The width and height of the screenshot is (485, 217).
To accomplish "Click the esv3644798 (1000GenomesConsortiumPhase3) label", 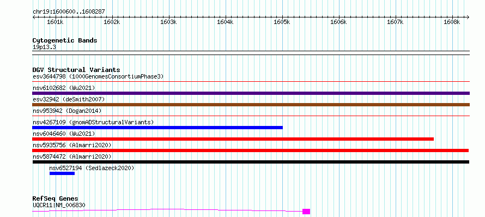I will coord(98,76).
